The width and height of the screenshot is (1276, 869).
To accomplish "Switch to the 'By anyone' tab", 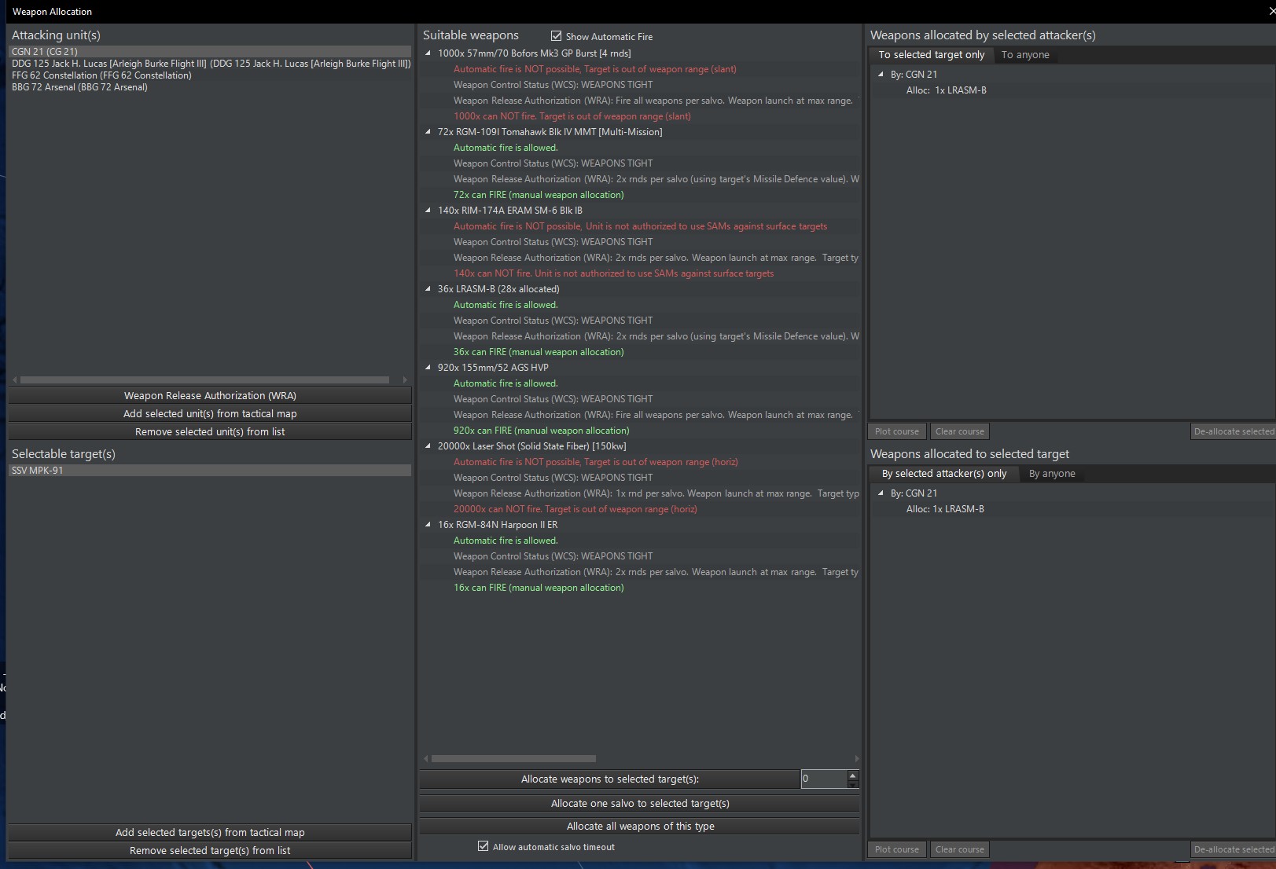I will pyautogui.click(x=1052, y=474).
